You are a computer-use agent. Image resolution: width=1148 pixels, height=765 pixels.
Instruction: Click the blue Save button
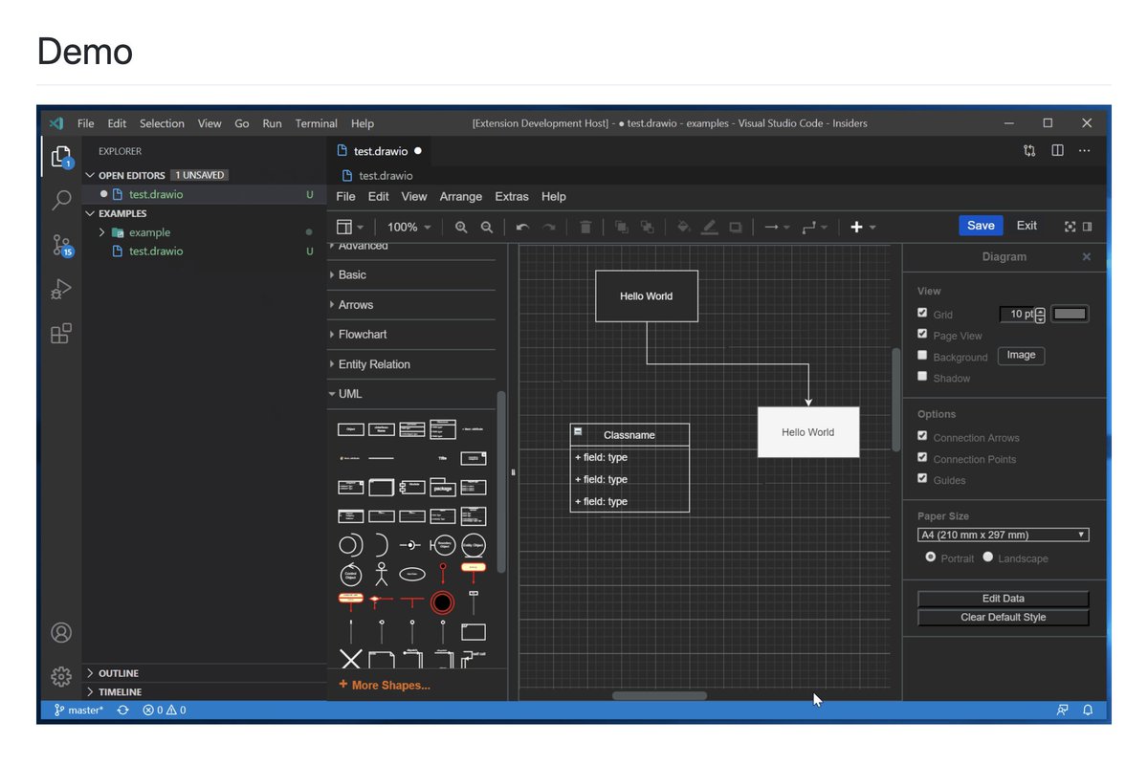981,226
